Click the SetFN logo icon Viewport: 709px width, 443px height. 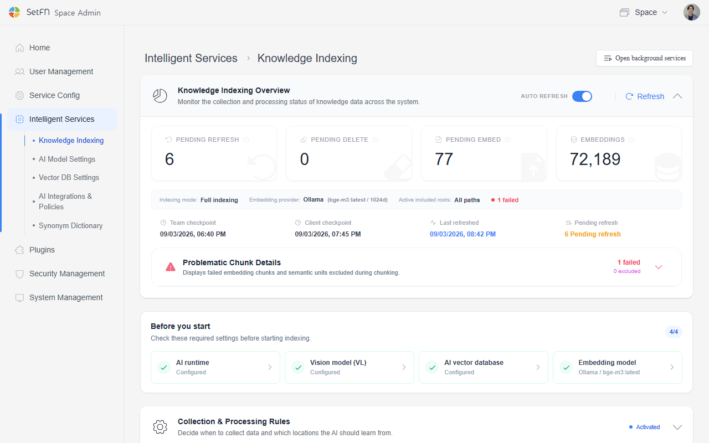click(x=14, y=12)
